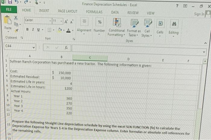Toggle Bold formatting

(x=27, y=29)
